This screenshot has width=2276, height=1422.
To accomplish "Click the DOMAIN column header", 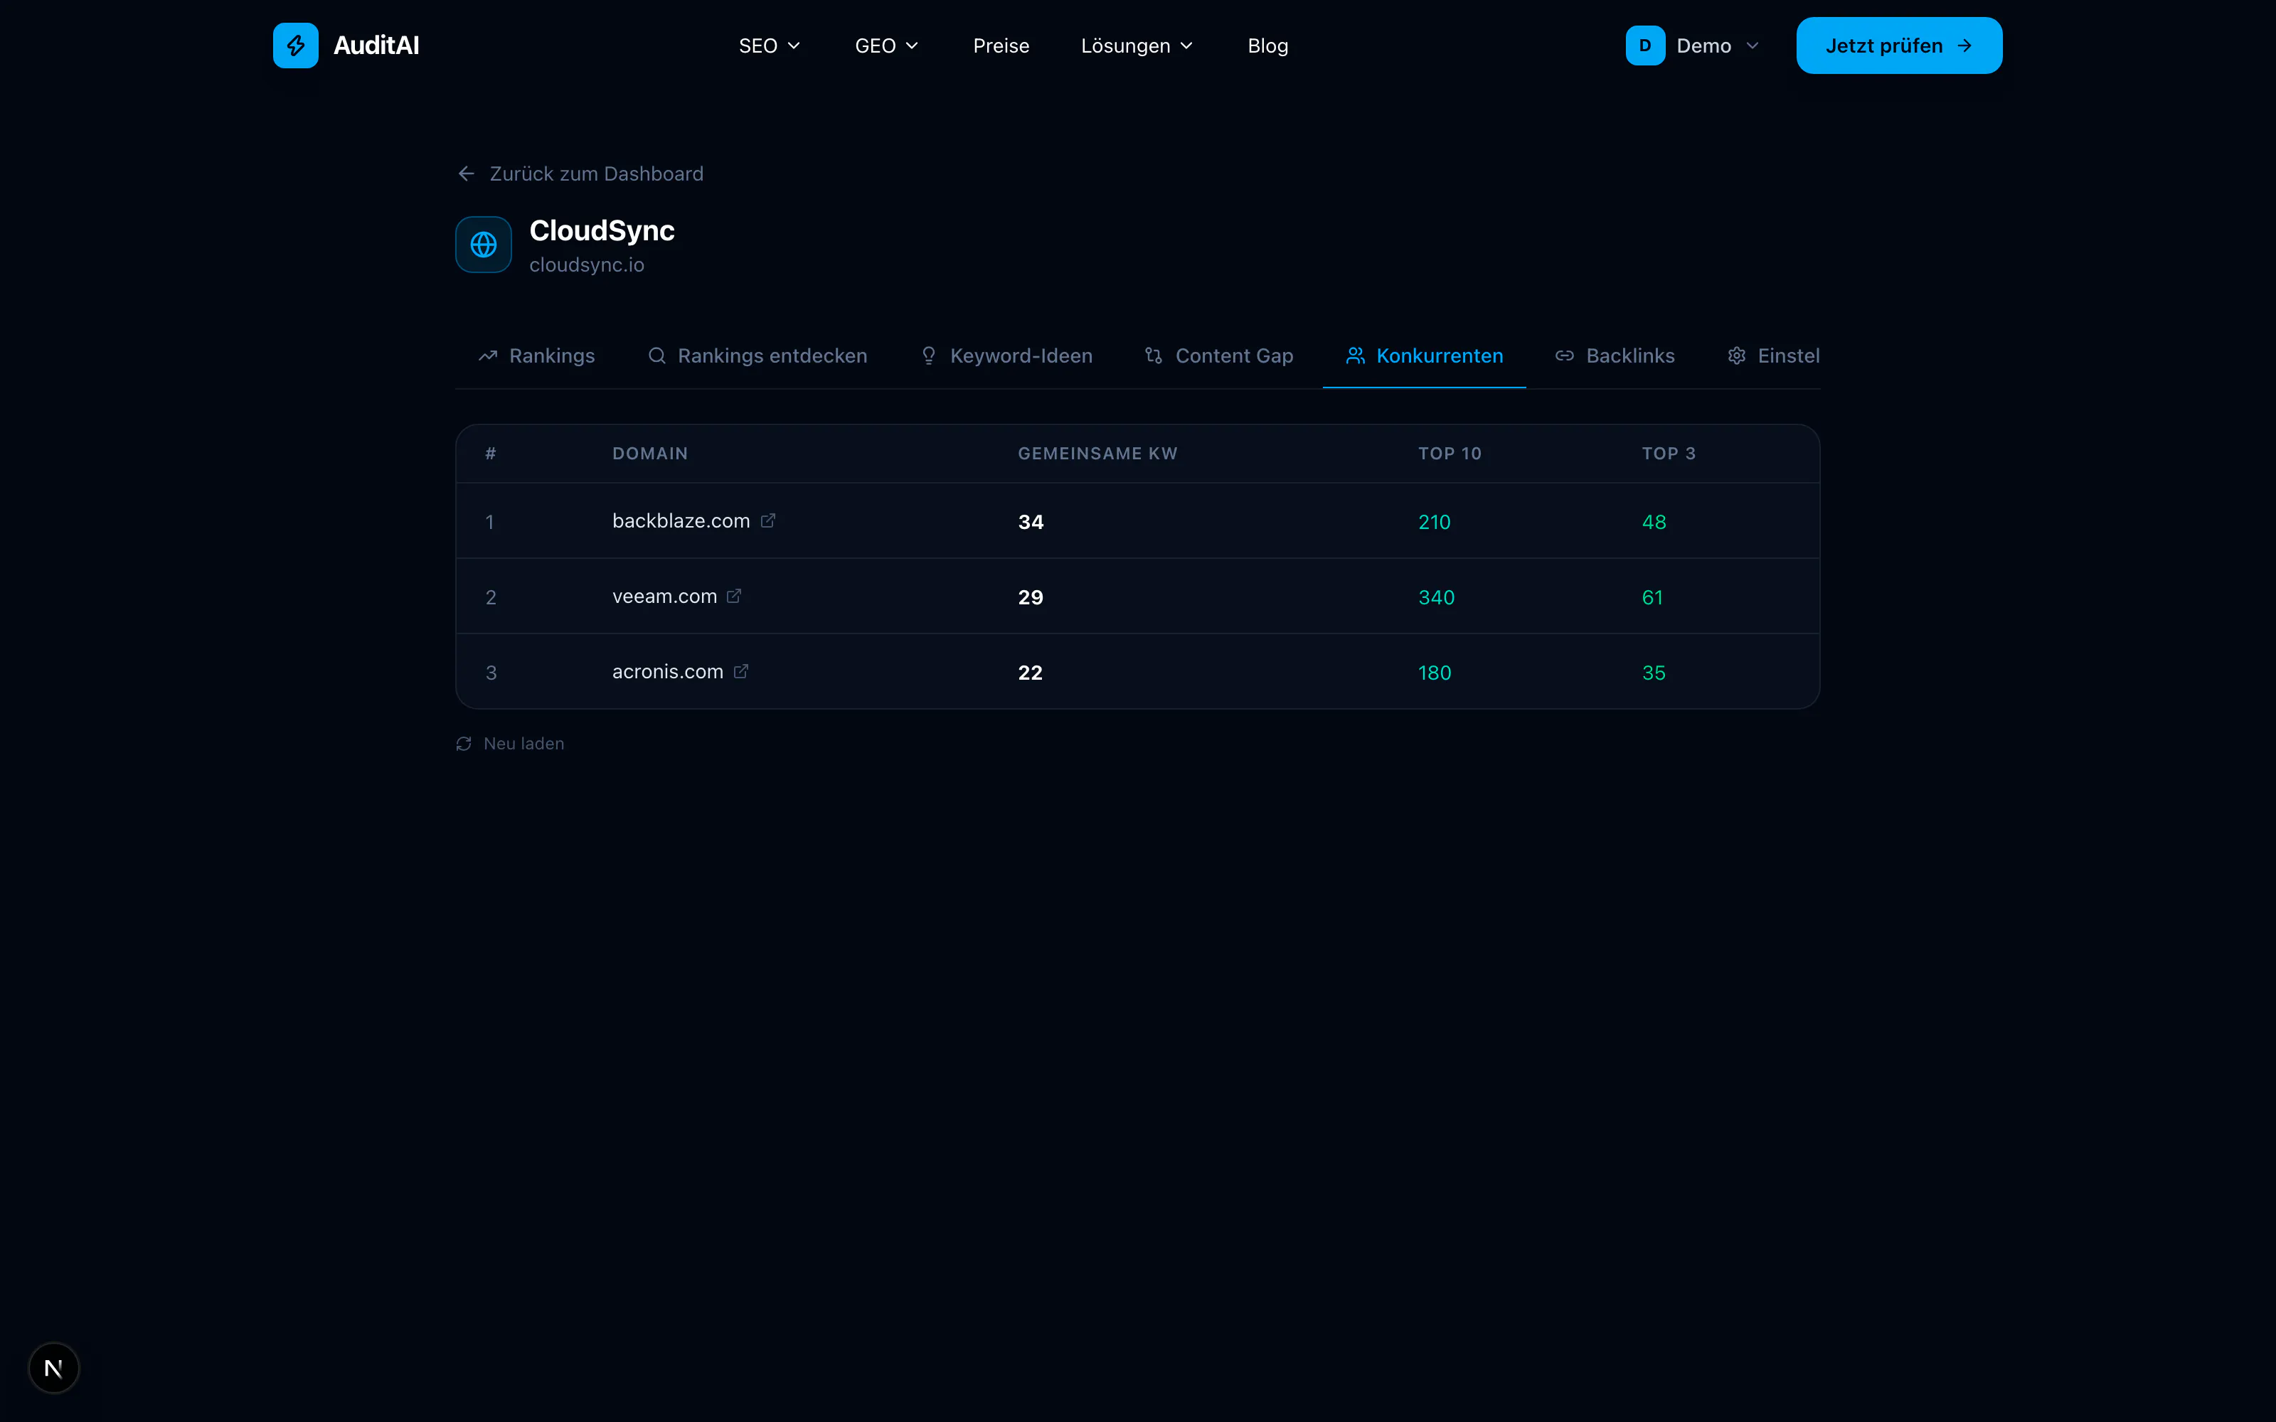I will click(650, 454).
